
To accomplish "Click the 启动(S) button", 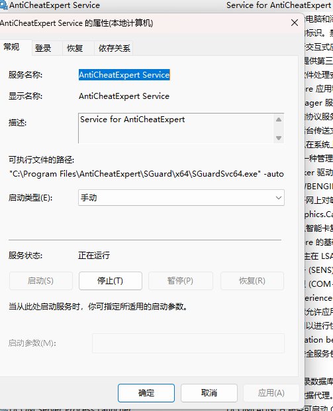I will coord(40,281).
